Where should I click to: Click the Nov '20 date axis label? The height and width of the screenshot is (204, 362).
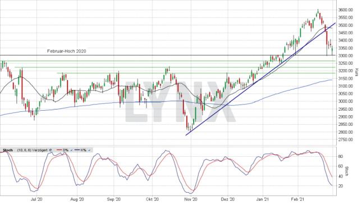coord(191,199)
